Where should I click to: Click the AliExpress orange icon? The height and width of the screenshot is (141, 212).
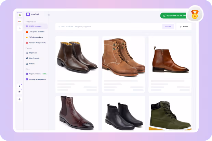pyautogui.click(x=27, y=32)
